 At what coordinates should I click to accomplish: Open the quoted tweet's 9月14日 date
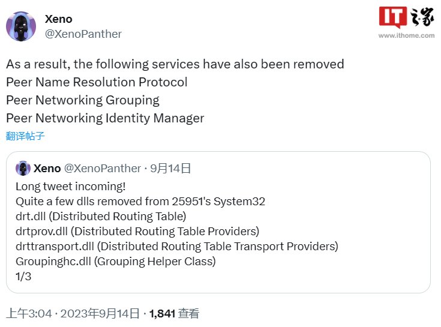pyautogui.click(x=170, y=169)
